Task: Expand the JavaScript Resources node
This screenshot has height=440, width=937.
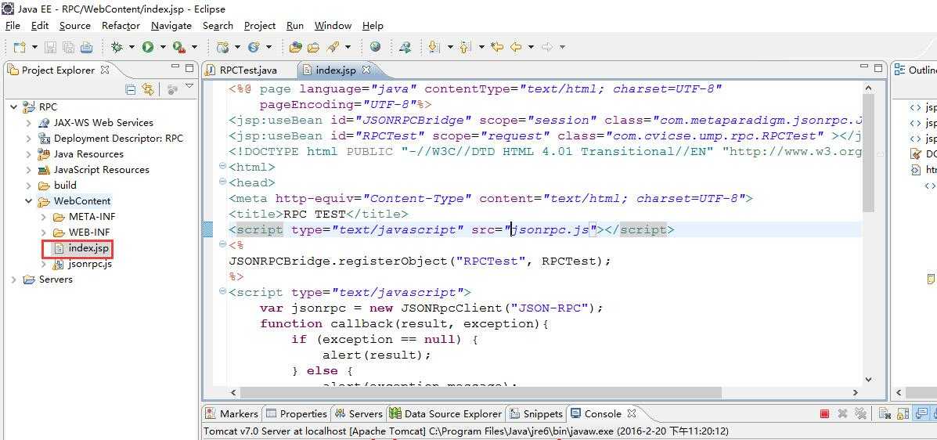Action: (x=29, y=169)
